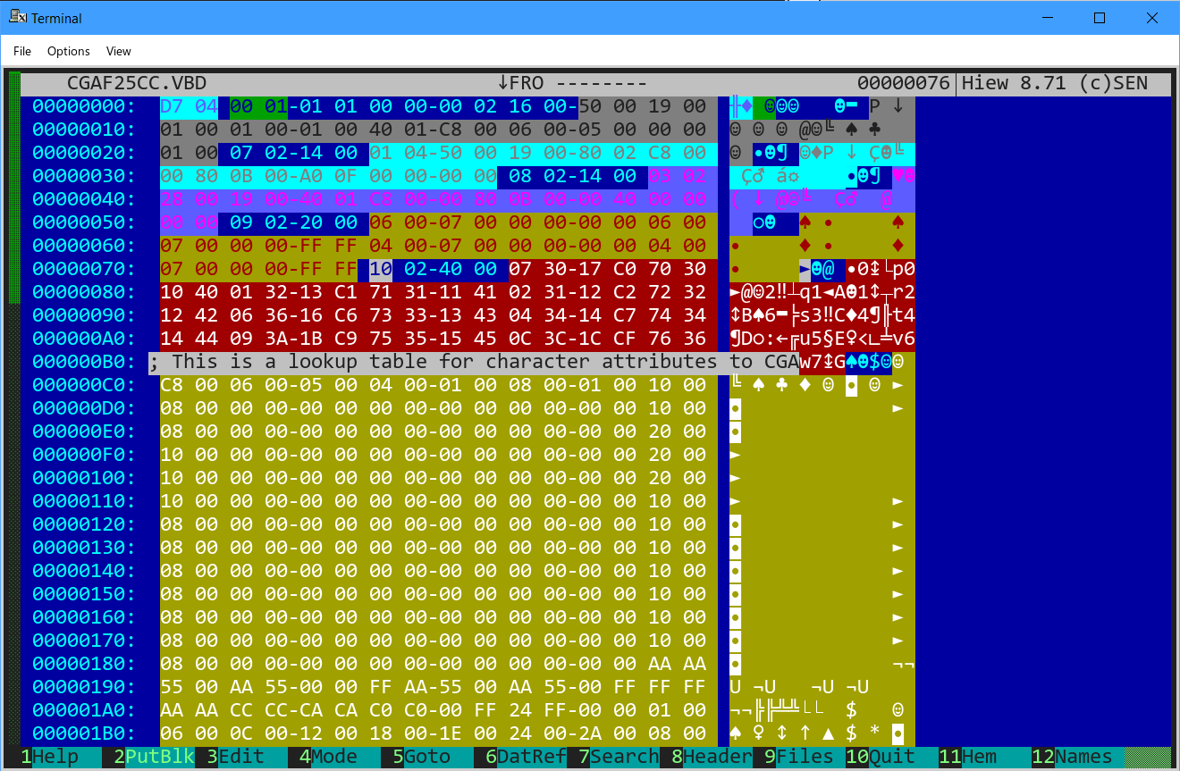Open the File menu
The image size is (1180, 771).
tap(22, 51)
